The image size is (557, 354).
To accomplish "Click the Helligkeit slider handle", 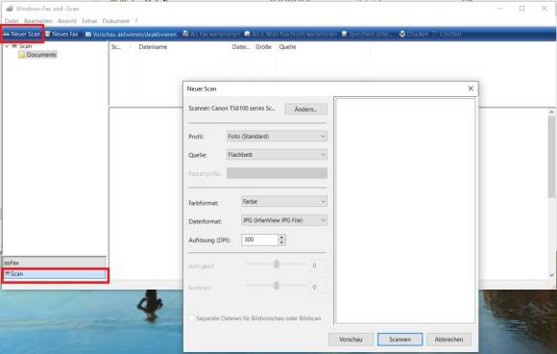I will pyautogui.click(x=277, y=264).
